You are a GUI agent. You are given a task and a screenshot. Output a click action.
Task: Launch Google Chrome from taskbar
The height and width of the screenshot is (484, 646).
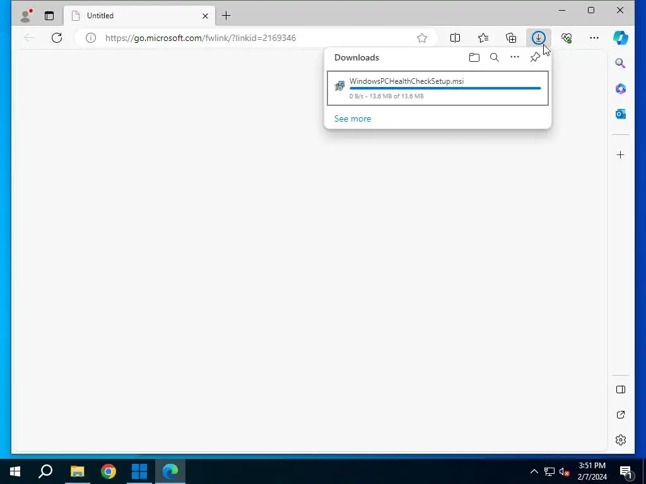coord(109,471)
